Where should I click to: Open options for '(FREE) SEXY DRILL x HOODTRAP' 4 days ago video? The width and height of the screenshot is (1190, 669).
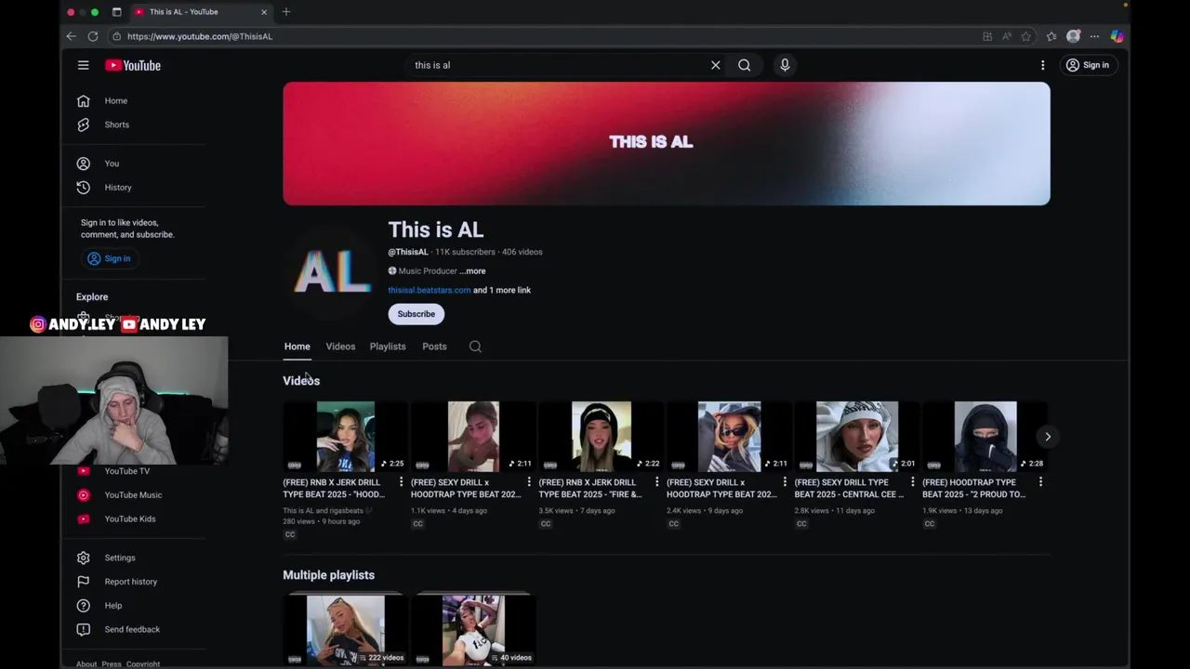tap(529, 482)
